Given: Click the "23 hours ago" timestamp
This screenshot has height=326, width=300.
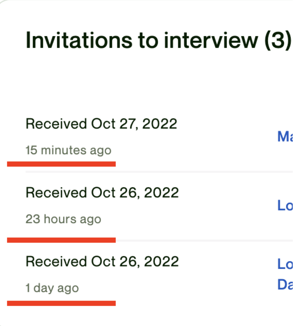Looking at the screenshot, I should (63, 219).
